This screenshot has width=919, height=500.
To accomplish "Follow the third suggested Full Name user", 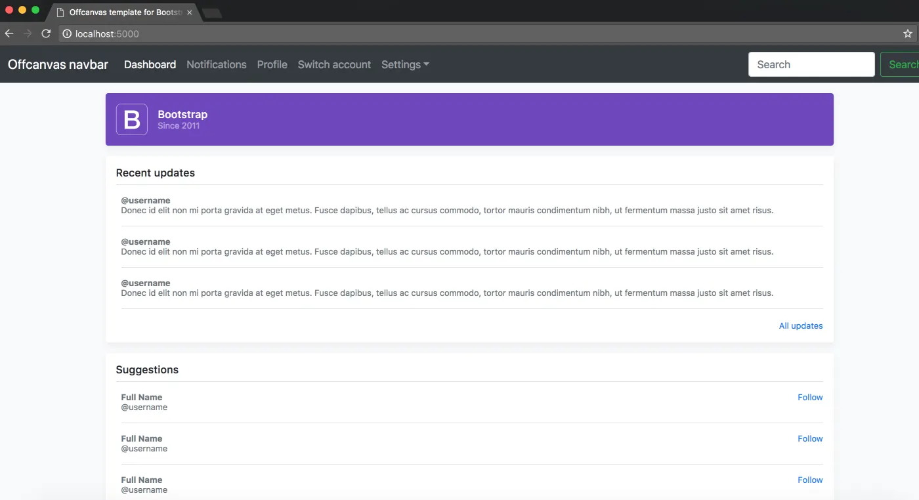I will (x=810, y=480).
